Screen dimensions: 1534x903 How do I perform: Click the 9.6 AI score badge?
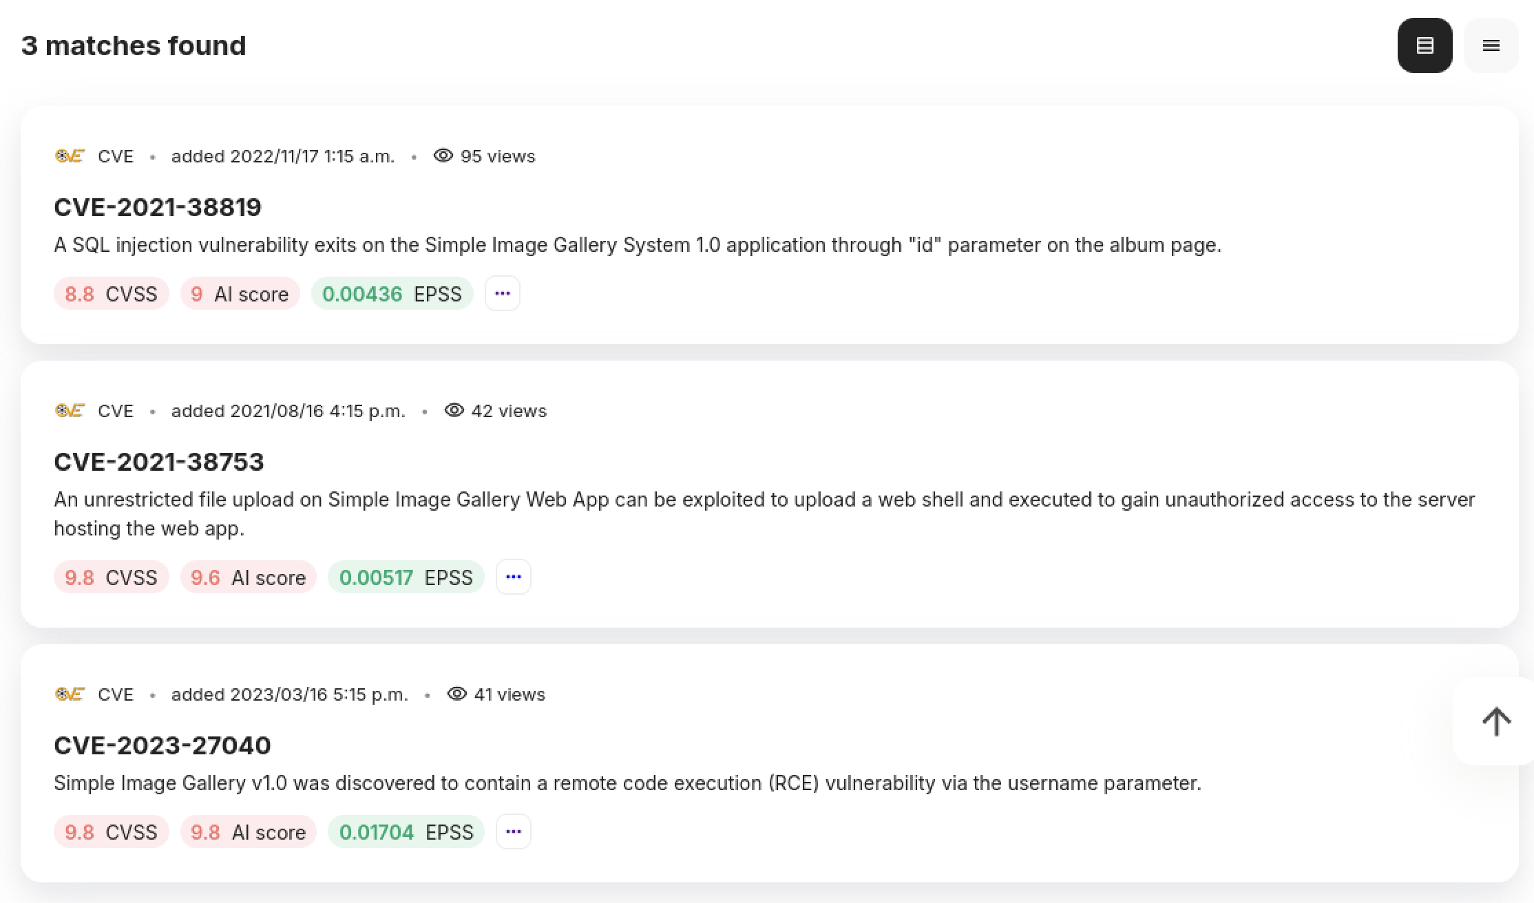click(248, 577)
